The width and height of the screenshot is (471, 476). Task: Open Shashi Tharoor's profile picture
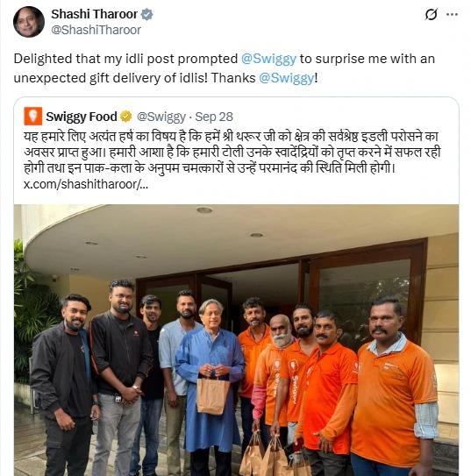(x=29, y=22)
